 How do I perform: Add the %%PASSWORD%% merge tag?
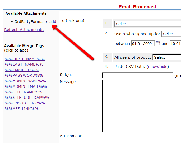24,75
